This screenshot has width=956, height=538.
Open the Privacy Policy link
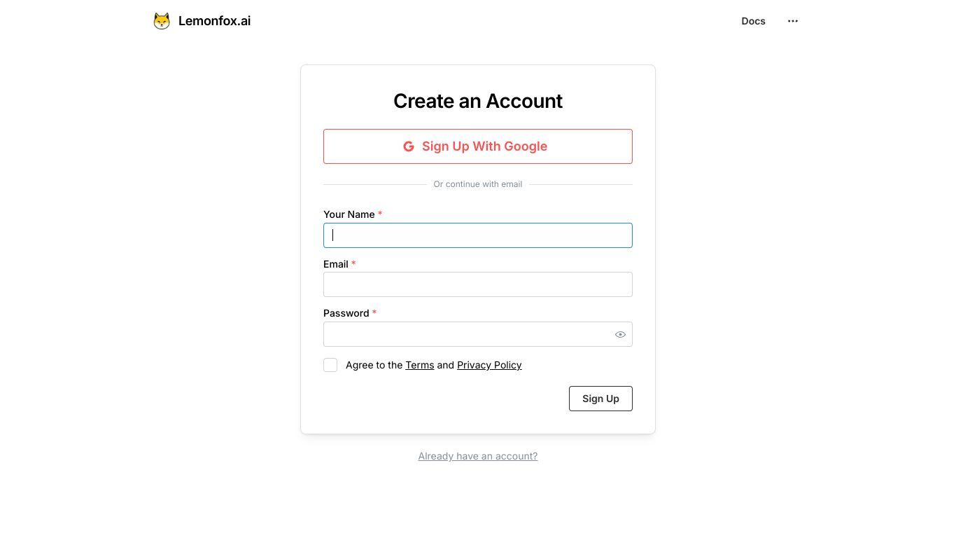tap(489, 365)
